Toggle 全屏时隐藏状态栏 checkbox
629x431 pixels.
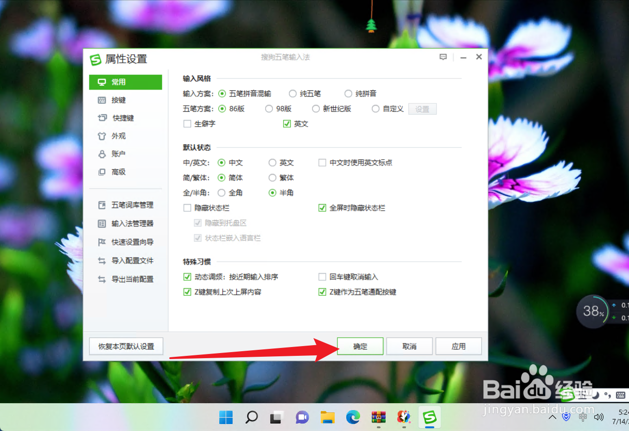pos(322,208)
